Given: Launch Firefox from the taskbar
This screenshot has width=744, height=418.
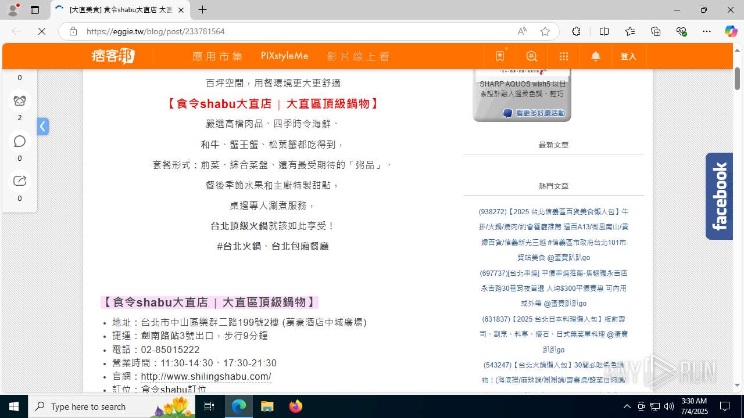Looking at the screenshot, I should [x=295, y=406].
